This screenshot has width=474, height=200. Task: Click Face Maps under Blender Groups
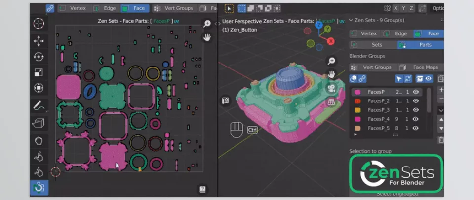421,67
